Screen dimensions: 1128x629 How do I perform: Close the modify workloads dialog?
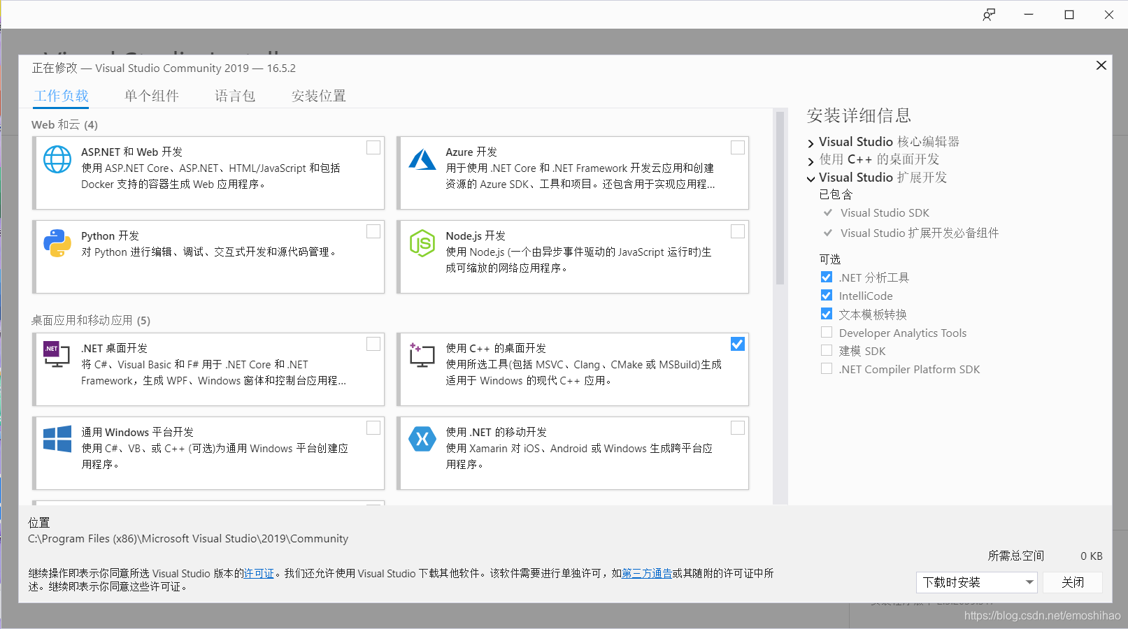coord(1101,65)
